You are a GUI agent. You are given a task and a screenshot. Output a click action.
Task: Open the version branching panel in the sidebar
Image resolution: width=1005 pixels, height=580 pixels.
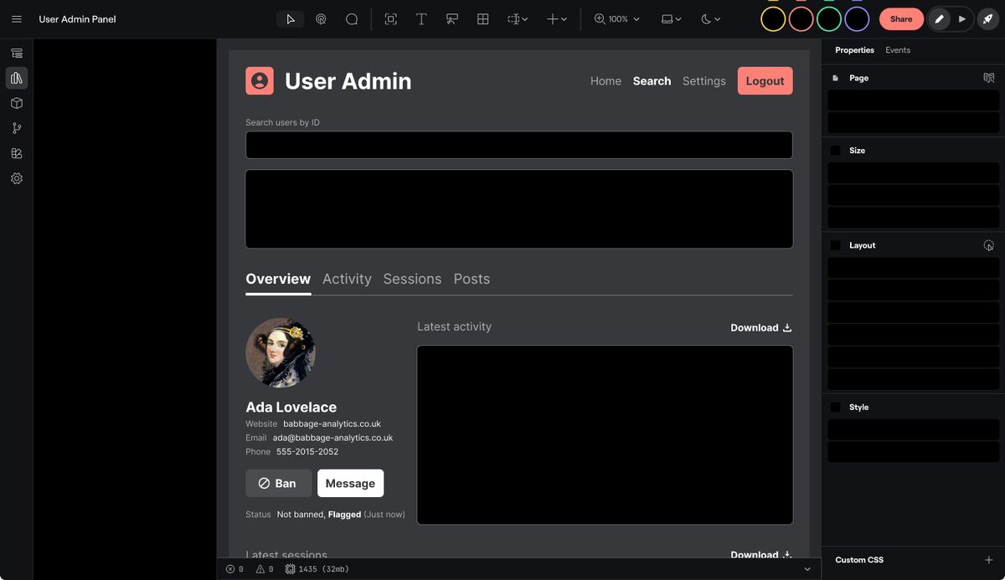16,128
